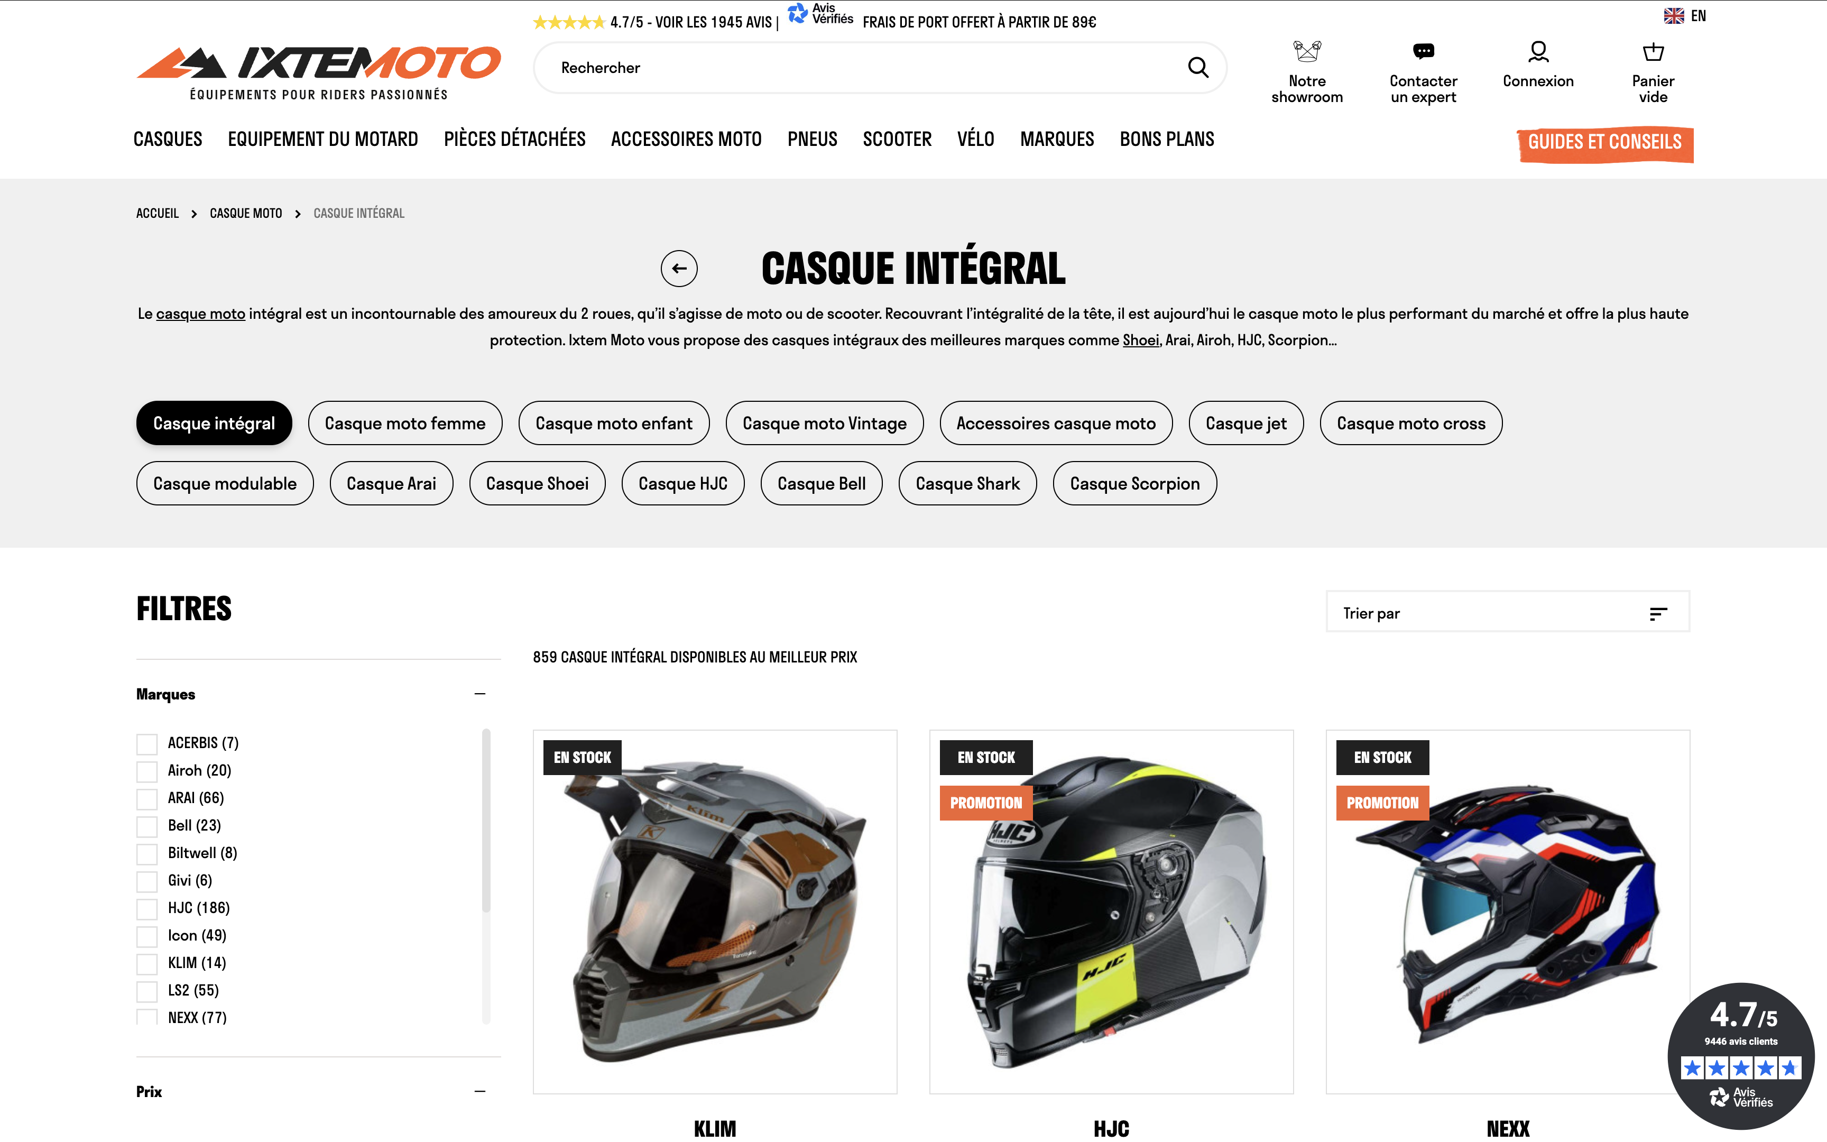The image size is (1827, 1142).
Task: Open the Connexion user icon
Action: (1538, 51)
